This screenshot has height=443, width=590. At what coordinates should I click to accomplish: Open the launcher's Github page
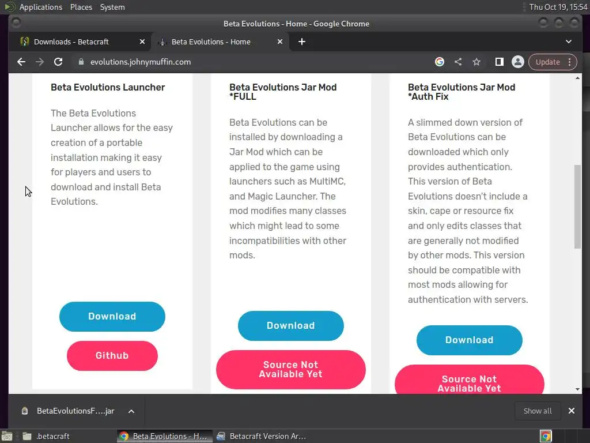point(112,355)
